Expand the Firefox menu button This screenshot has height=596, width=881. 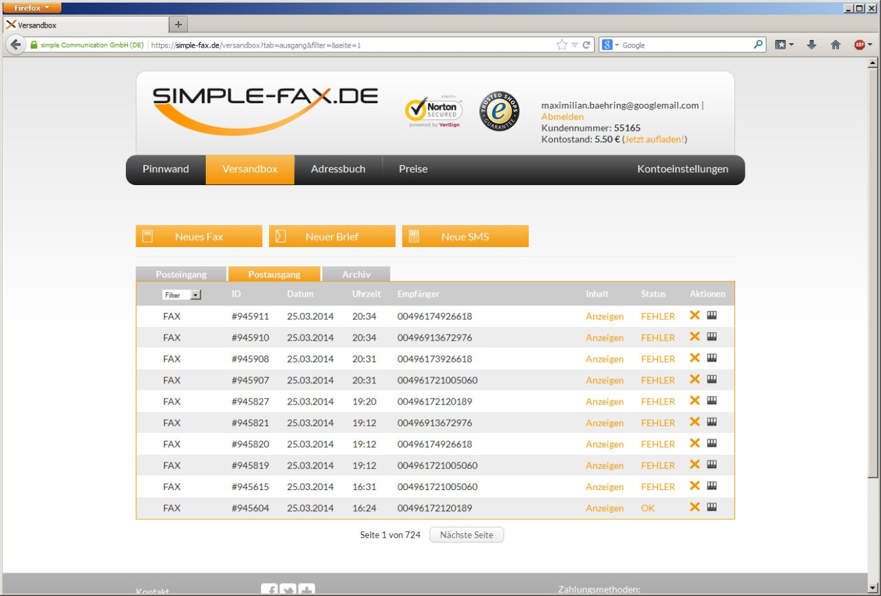pos(32,8)
